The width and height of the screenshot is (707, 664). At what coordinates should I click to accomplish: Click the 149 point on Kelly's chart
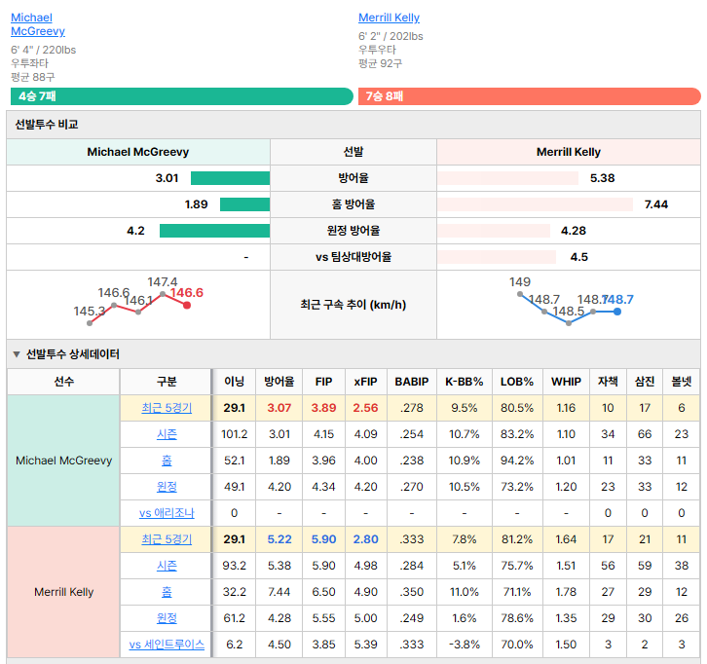[520, 294]
